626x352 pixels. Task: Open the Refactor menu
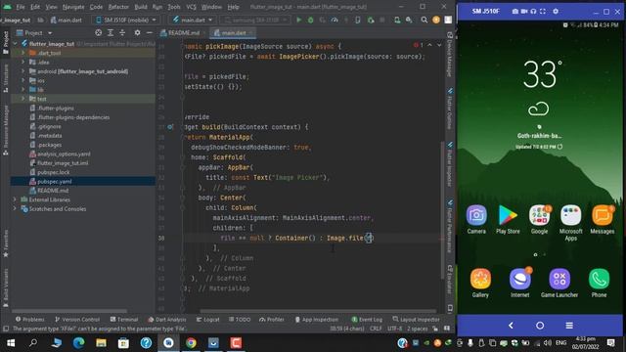click(x=118, y=7)
